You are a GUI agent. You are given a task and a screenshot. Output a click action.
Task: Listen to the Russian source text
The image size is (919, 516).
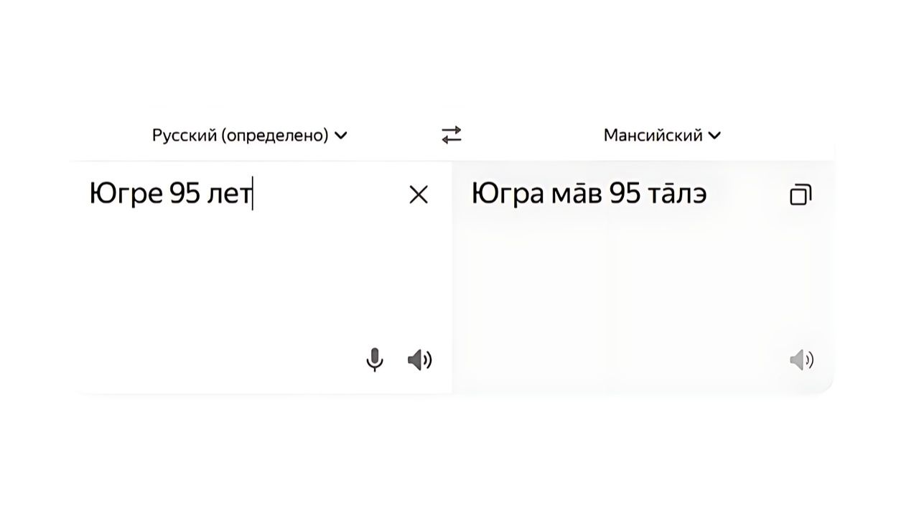[x=419, y=359]
